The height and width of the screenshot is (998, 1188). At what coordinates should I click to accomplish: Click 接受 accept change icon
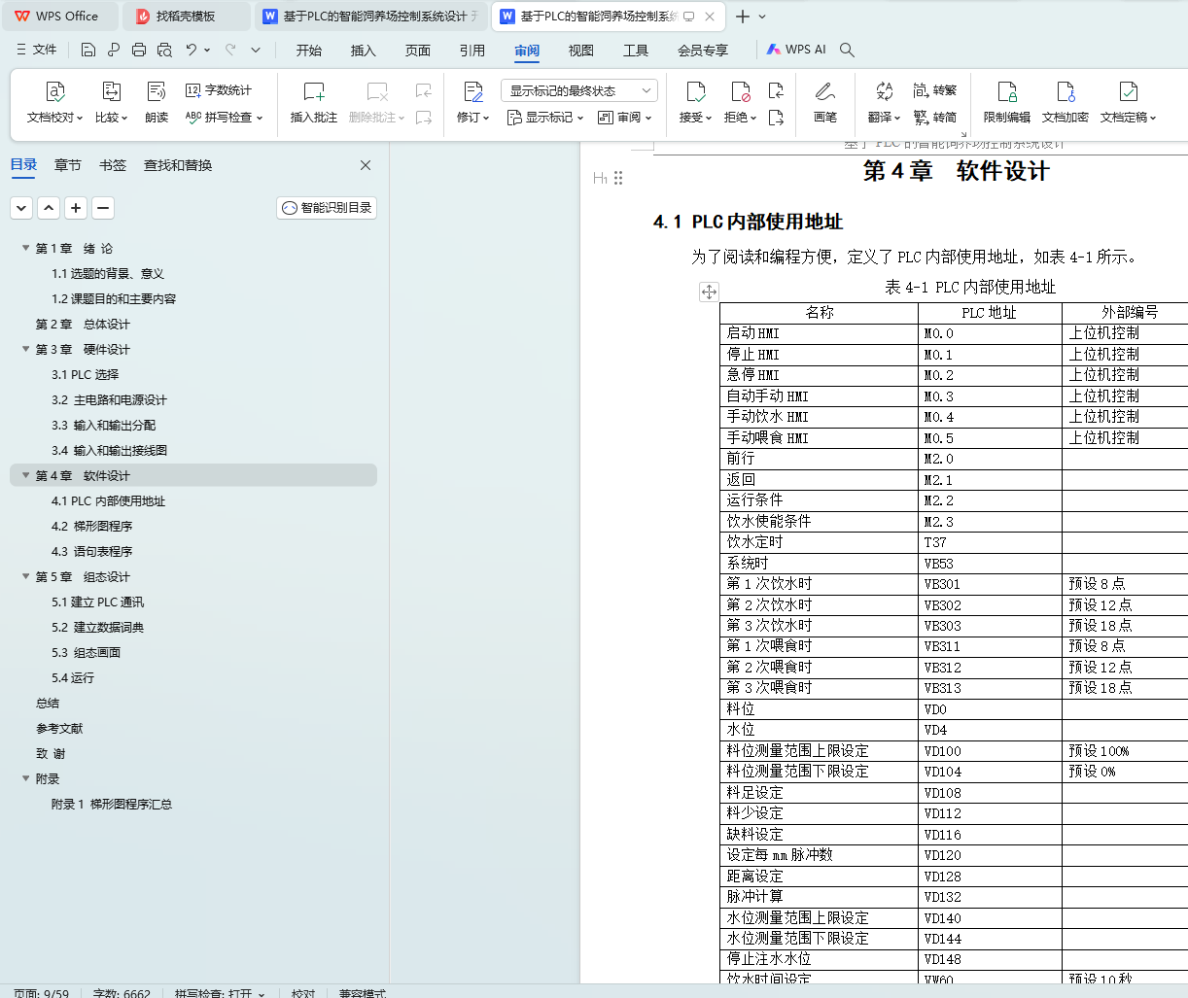pyautogui.click(x=696, y=92)
